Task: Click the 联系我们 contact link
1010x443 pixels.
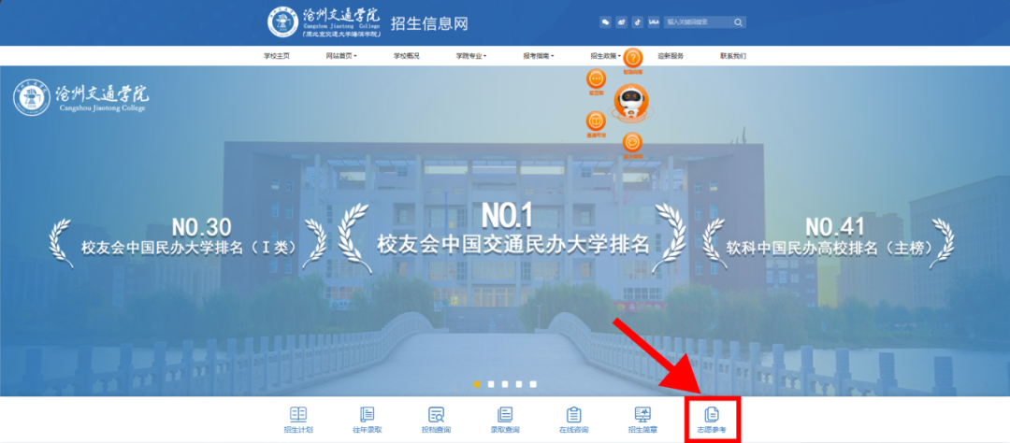Action: coord(733,56)
